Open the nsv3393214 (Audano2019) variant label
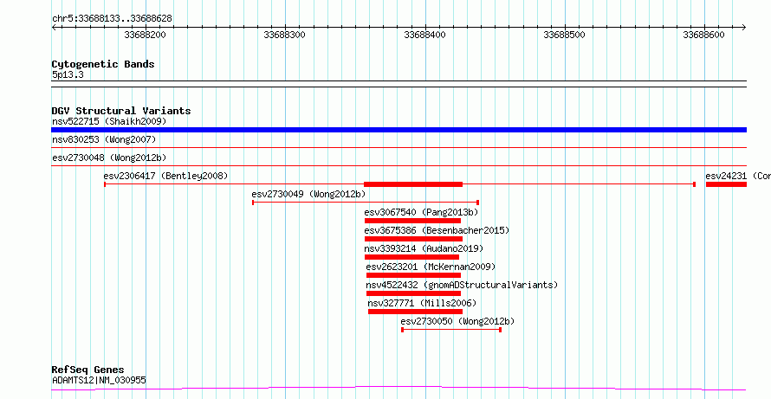The height and width of the screenshot is (399, 771). [x=424, y=248]
